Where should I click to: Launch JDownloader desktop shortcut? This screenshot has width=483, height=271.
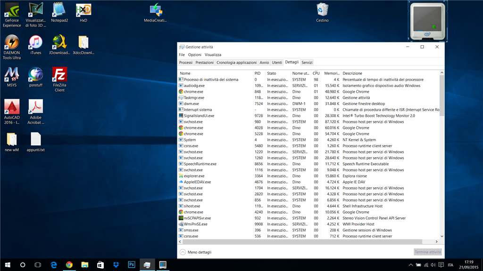(x=59, y=45)
